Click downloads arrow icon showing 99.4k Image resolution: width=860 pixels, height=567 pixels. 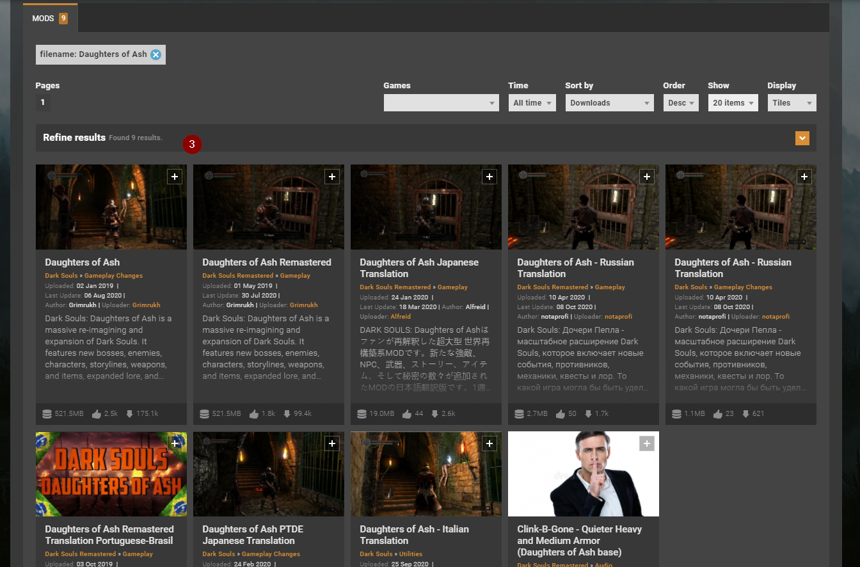tap(287, 414)
